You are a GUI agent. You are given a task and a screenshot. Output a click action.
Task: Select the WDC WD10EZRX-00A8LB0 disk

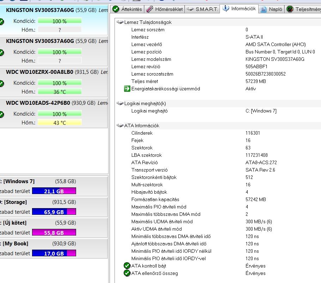point(54,82)
